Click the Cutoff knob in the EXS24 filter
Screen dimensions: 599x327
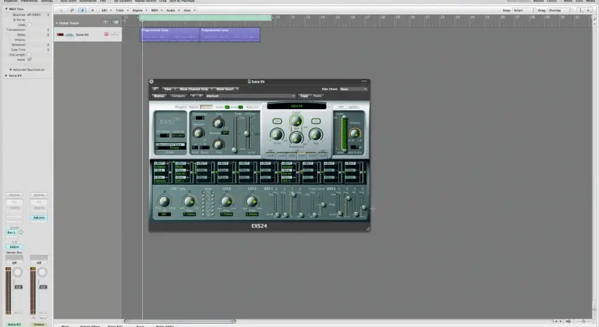pyautogui.click(x=296, y=121)
